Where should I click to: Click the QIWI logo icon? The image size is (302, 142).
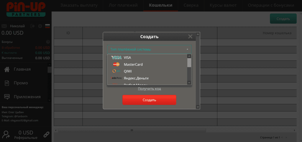coord(116,71)
